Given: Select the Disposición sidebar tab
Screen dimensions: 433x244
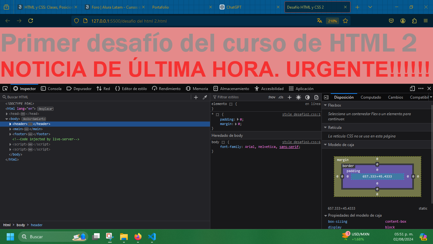Looking at the screenshot, I should [344, 97].
